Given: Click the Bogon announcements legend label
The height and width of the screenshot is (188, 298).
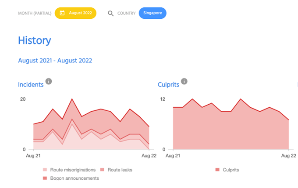Looking at the screenshot, I should (x=74, y=178).
